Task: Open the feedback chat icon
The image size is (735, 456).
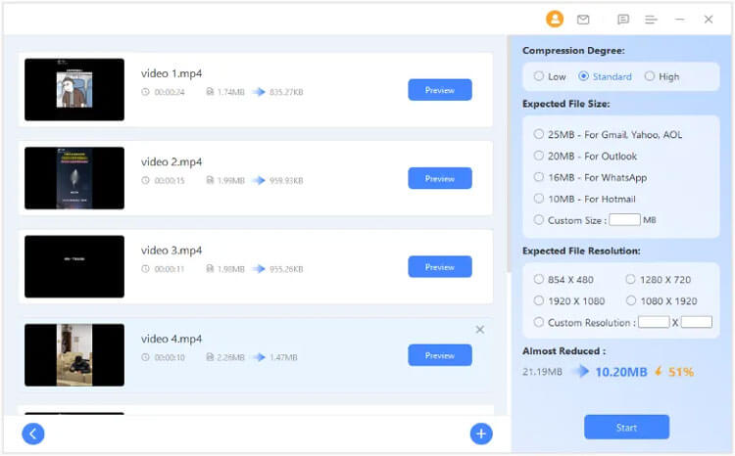Action: tap(623, 19)
